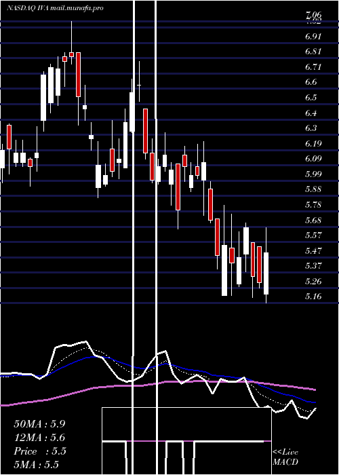
Task: Click the 5.47 price axis label
Action: (x=313, y=251)
